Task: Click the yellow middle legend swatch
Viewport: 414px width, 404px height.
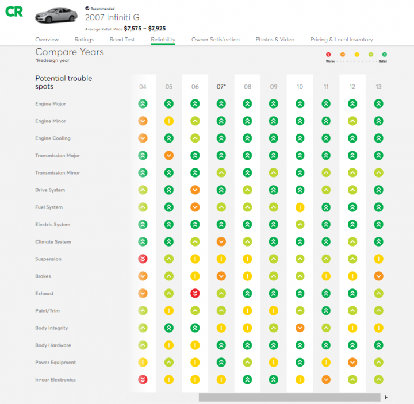Action: coord(356,55)
